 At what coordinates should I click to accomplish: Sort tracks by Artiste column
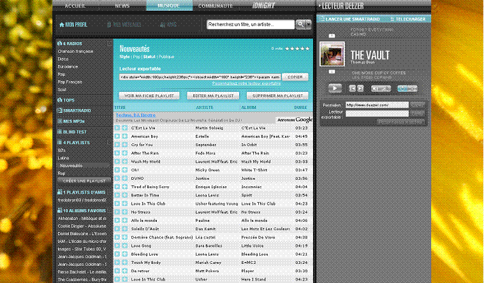204,107
